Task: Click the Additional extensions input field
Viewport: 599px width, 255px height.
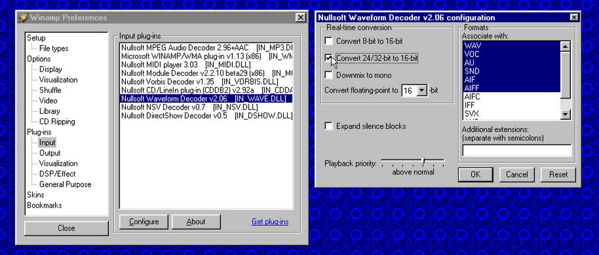Action: [517, 151]
